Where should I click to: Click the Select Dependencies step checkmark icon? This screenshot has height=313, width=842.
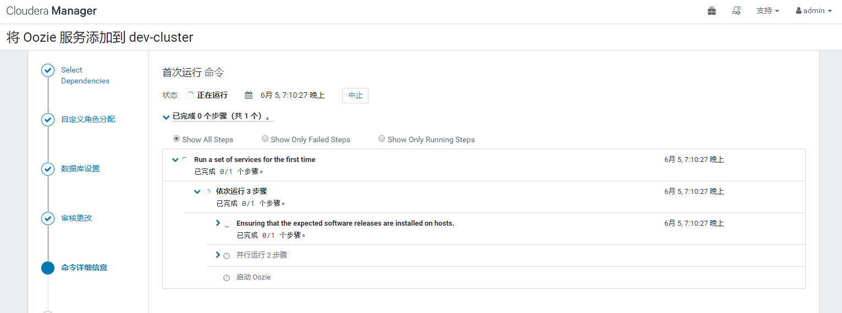click(48, 70)
